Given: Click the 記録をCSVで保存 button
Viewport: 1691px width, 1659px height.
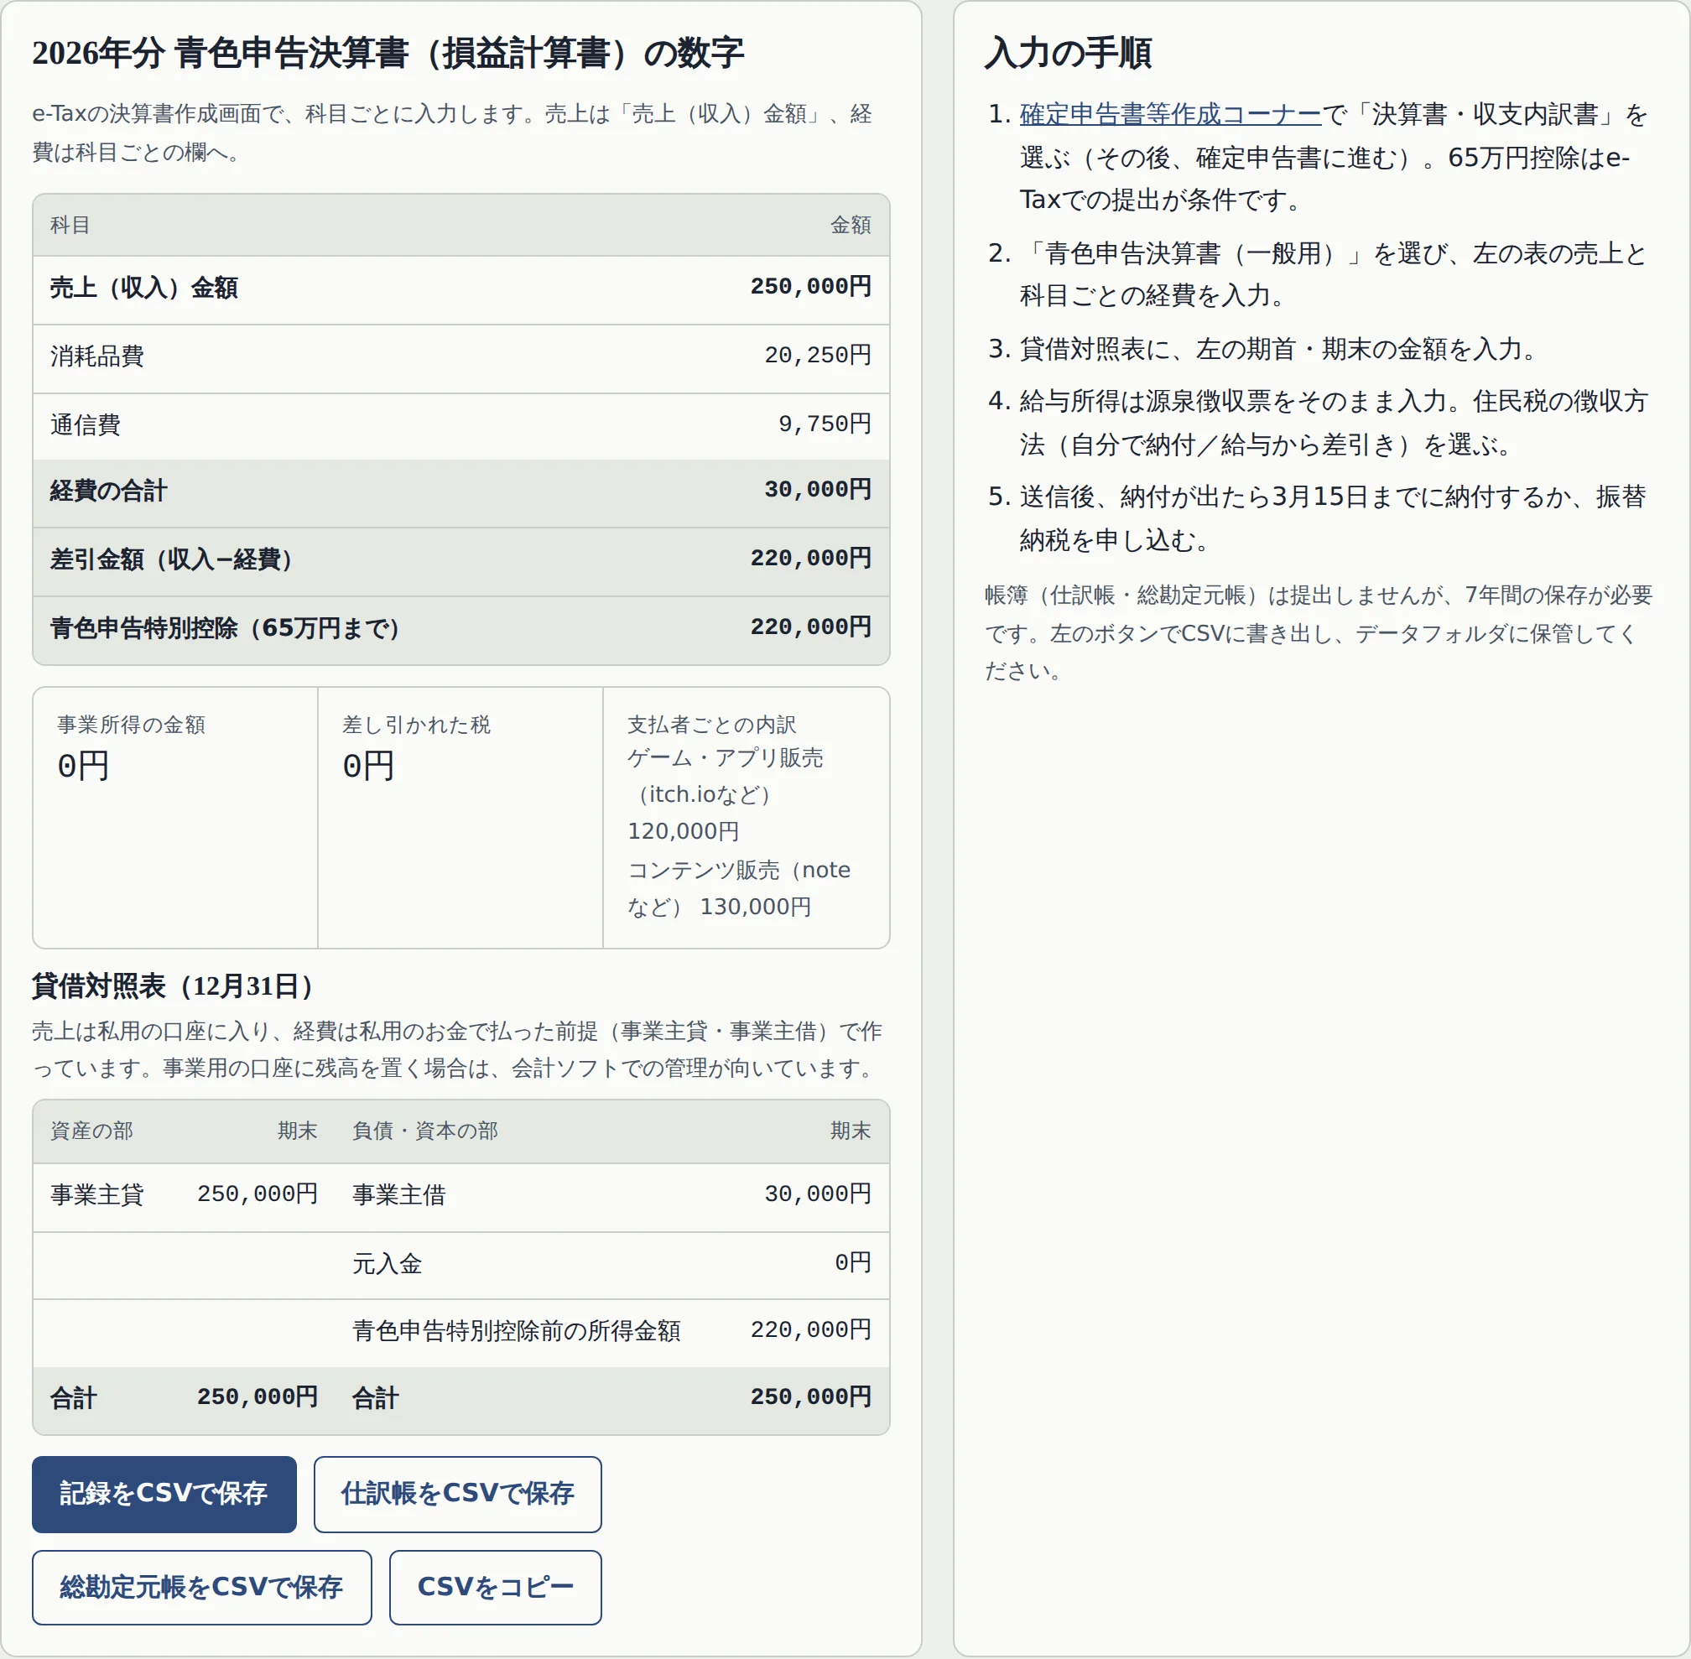Looking at the screenshot, I should 164,1494.
